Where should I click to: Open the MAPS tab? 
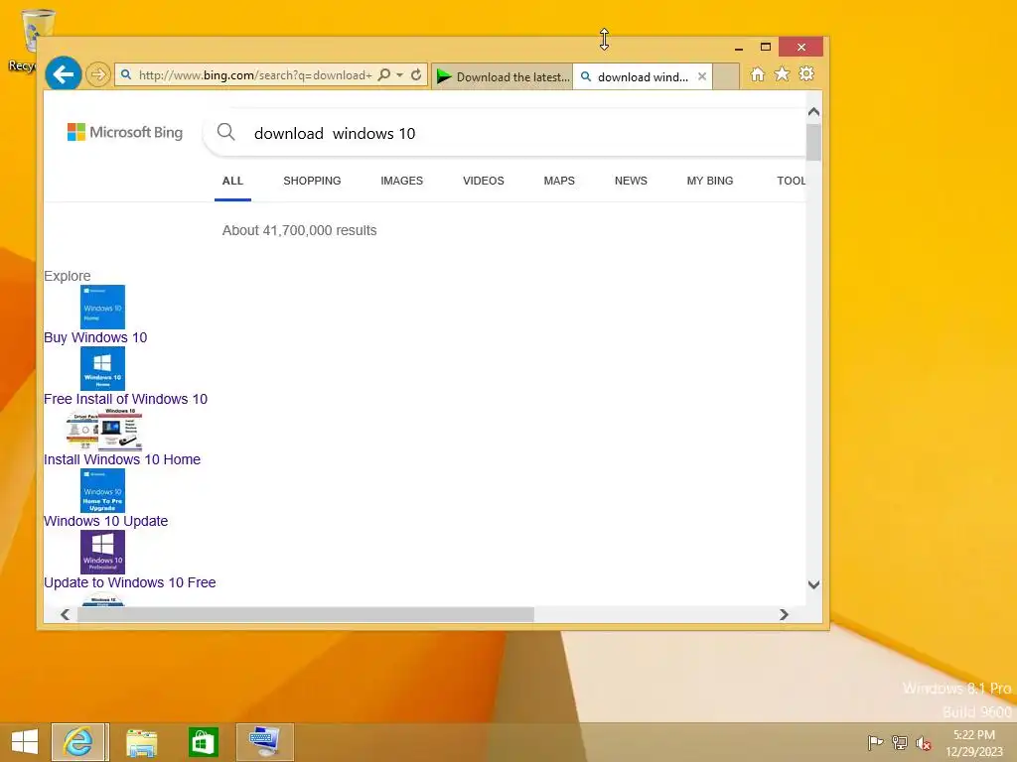[559, 181]
